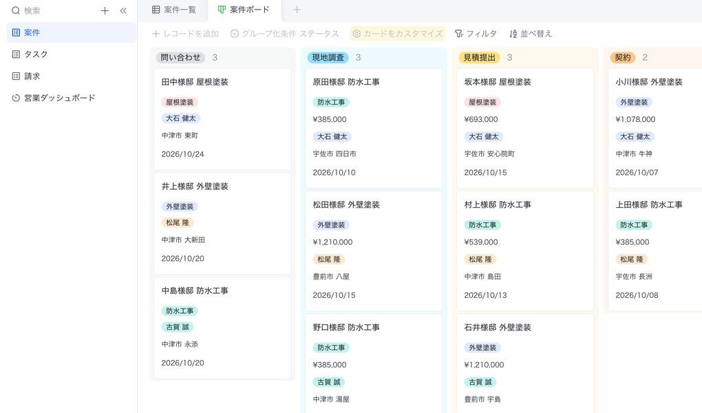Image resolution: width=702 pixels, height=413 pixels.
Task: Click レコードを追加 button
Action: (x=185, y=34)
